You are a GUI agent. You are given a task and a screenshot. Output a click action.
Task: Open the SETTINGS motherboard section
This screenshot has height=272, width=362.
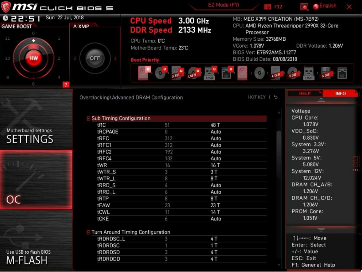click(x=36, y=119)
